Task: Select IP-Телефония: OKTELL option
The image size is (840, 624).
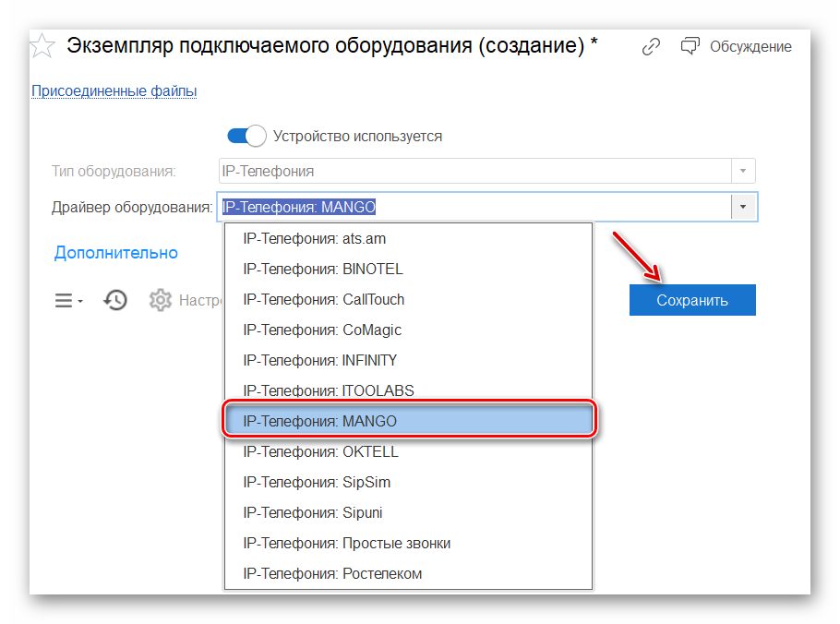Action: pos(408,452)
